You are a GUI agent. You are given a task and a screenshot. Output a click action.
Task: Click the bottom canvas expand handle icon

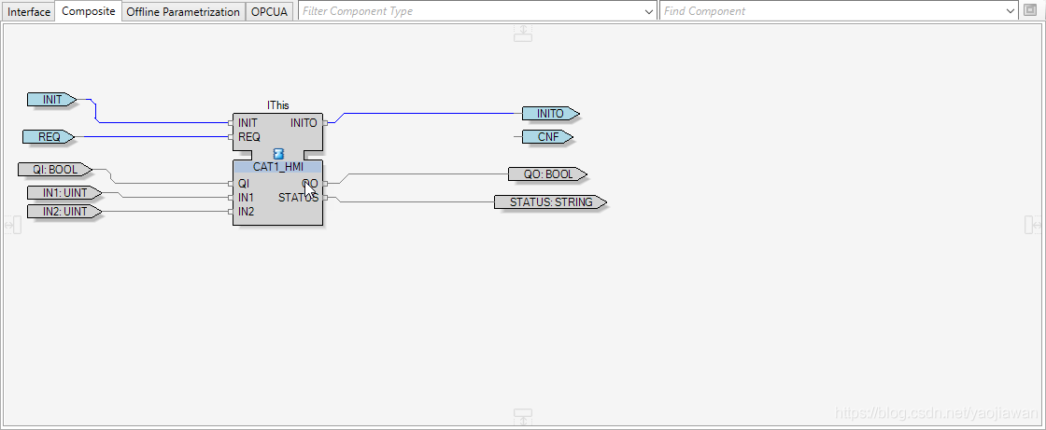(x=523, y=415)
